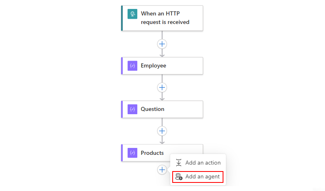325x191 pixels.
Task: Click the Employee compose action icon
Action: click(x=132, y=66)
